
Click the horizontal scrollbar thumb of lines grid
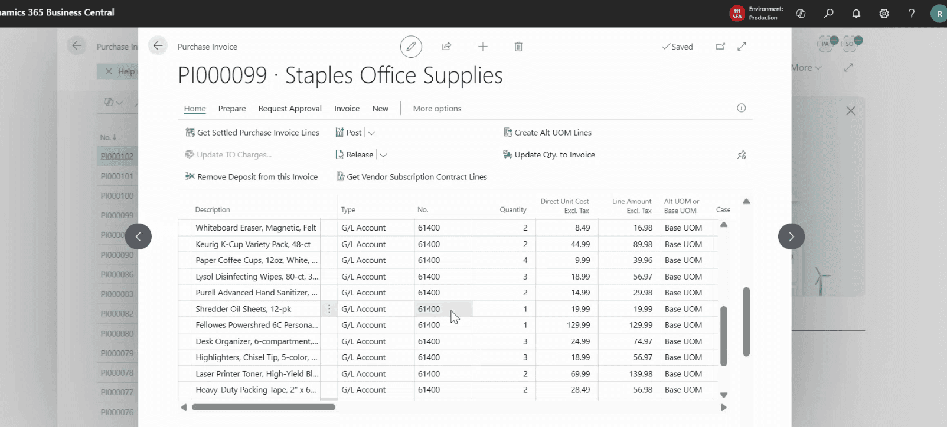(263, 407)
